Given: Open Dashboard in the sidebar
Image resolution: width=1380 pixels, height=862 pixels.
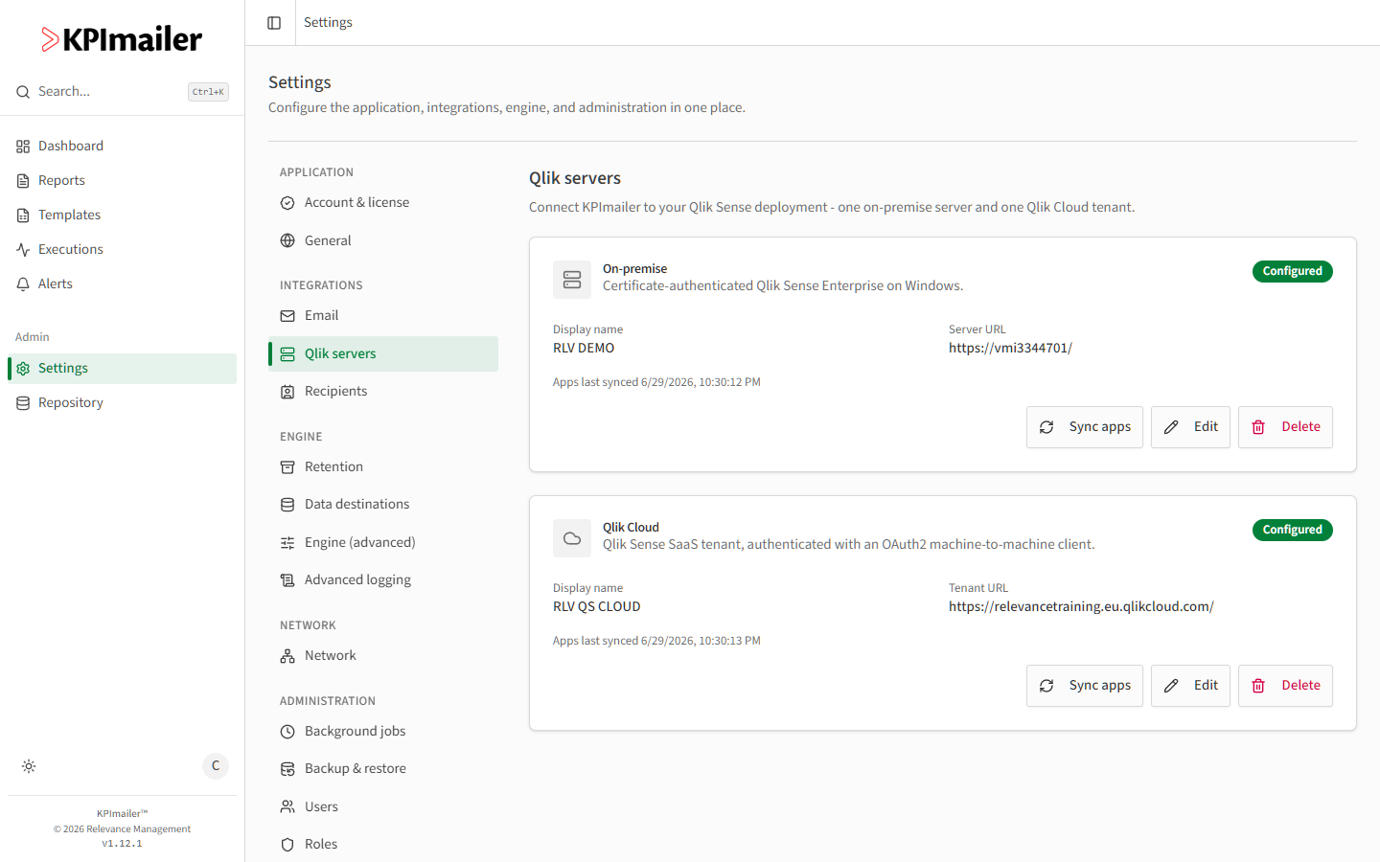Looking at the screenshot, I should [122, 147].
